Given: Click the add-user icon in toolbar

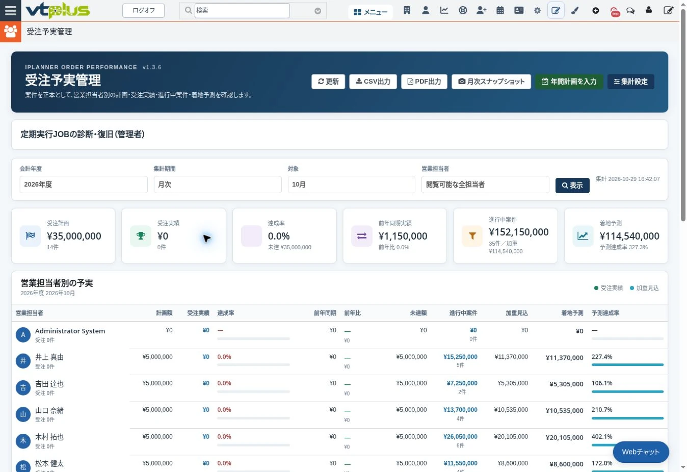Looking at the screenshot, I should [x=481, y=10].
